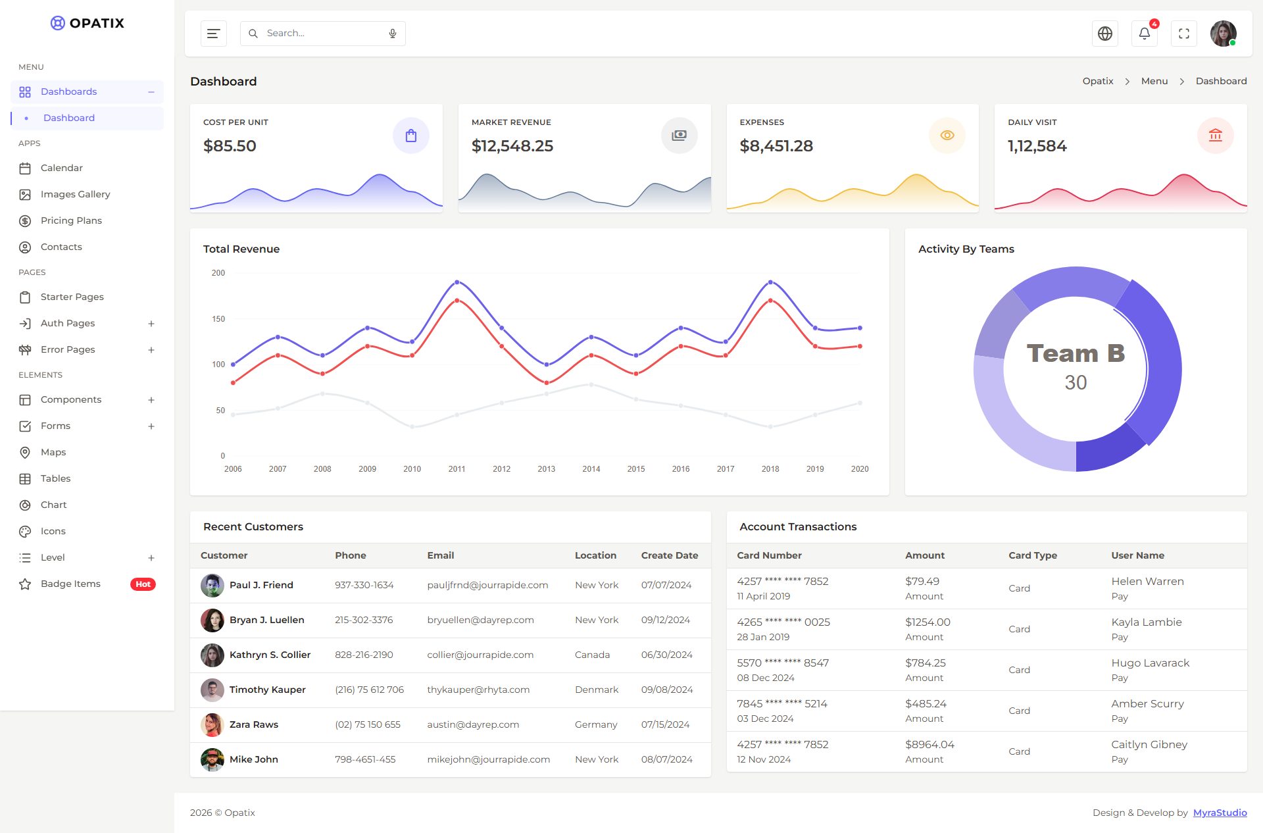Click the Maps pin icon

tap(25, 453)
